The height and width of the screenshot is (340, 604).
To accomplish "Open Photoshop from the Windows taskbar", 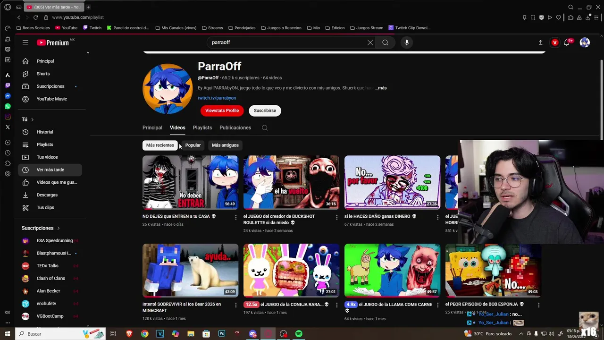I will point(221,334).
